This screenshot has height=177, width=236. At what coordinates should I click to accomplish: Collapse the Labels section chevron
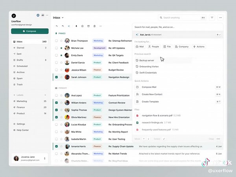pyautogui.click(x=14, y=95)
